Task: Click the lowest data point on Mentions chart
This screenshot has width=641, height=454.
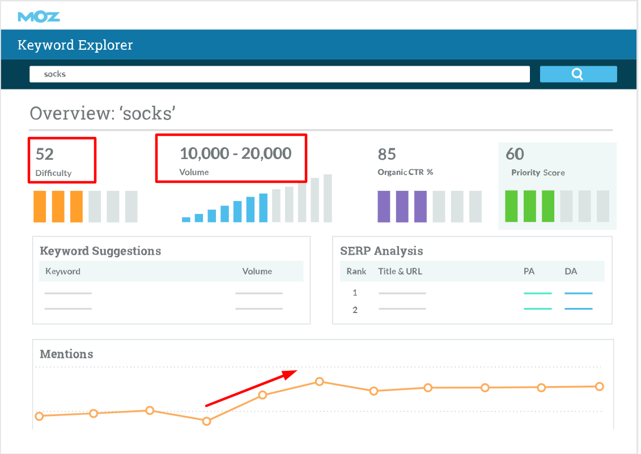Action: 207,421
